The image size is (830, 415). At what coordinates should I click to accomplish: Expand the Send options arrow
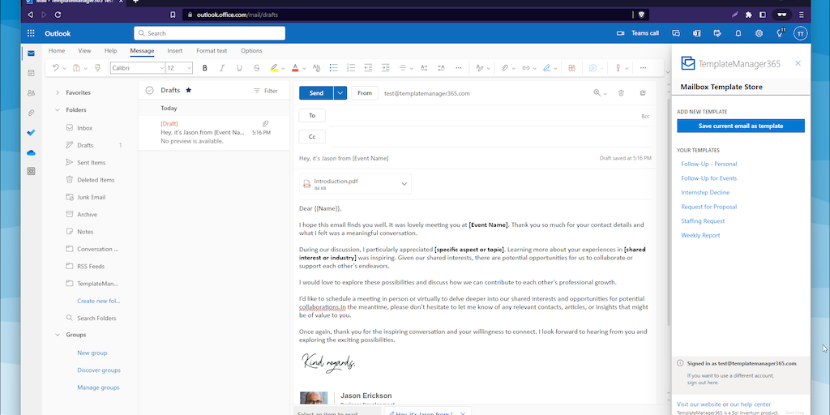[340, 93]
